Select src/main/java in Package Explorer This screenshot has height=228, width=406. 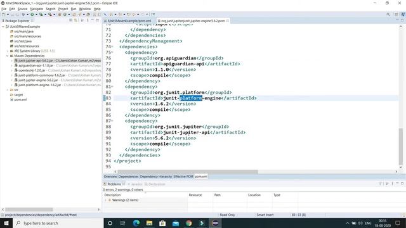[x=23, y=32]
